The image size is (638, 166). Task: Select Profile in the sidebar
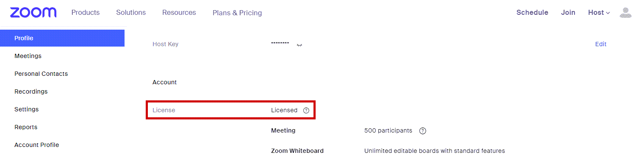[62, 38]
